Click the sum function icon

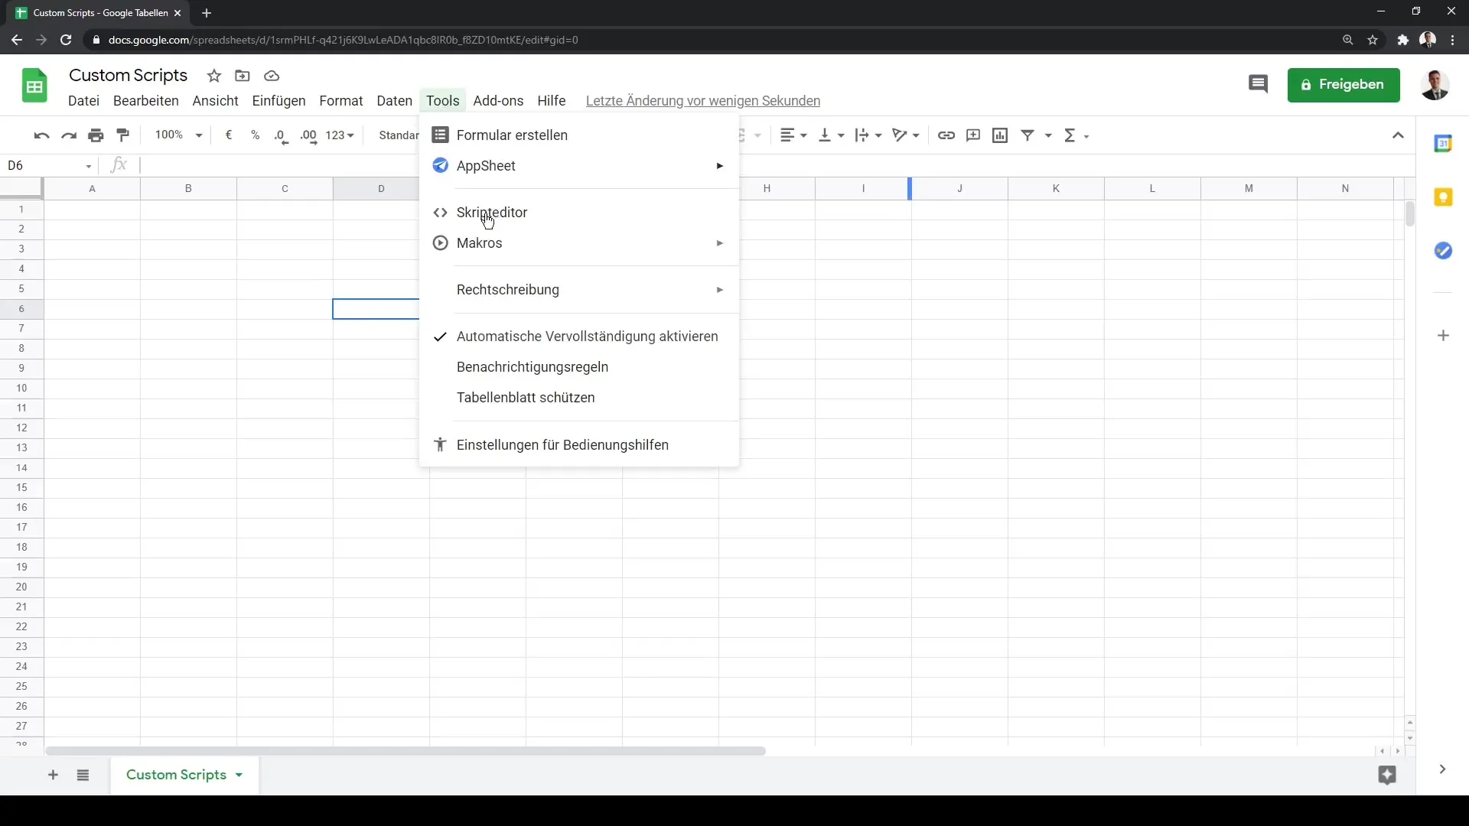1071,134
